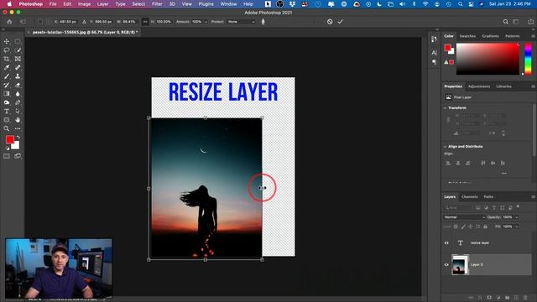Image resolution: width=537 pixels, height=302 pixels.
Task: Switch to the Libraries tab
Action: [x=503, y=86]
